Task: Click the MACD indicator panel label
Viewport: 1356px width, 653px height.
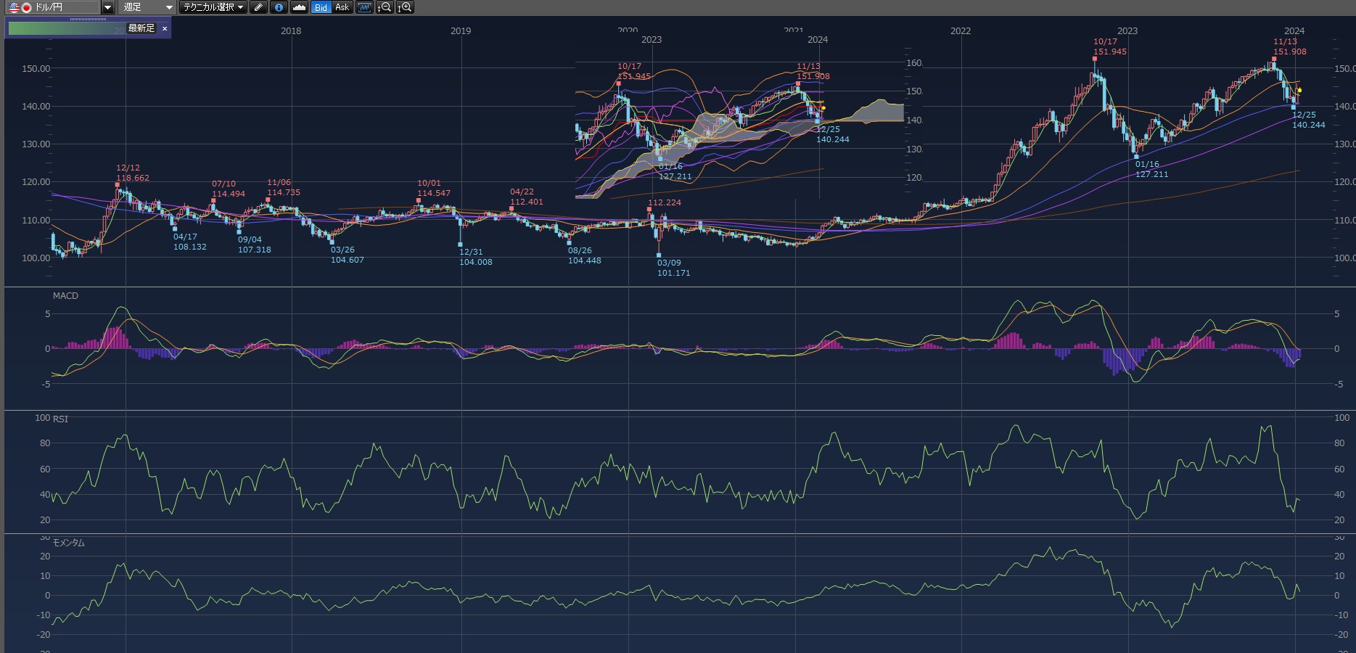Action: point(65,296)
